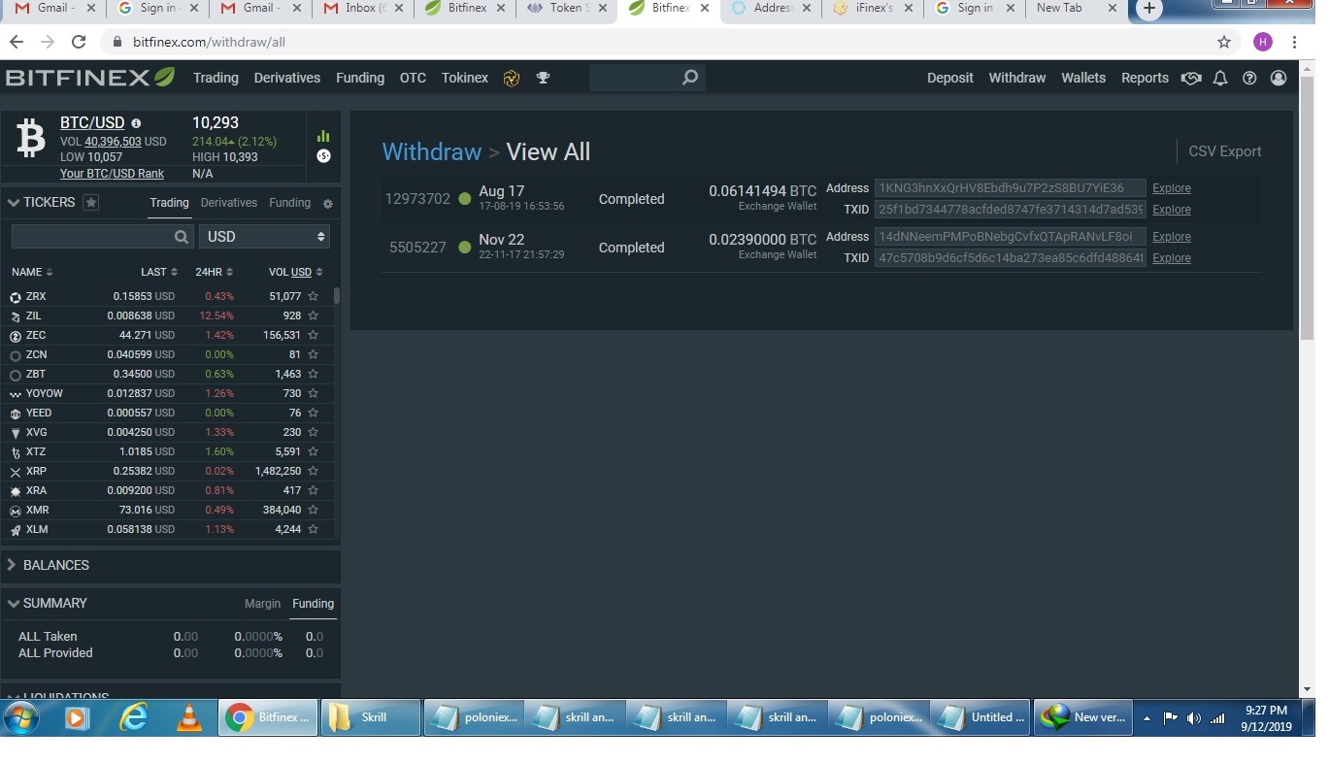Open Reports in the top navigation
The height and width of the screenshot is (763, 1330).
point(1145,78)
